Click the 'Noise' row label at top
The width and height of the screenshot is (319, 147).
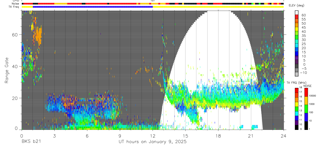(15, 4)
